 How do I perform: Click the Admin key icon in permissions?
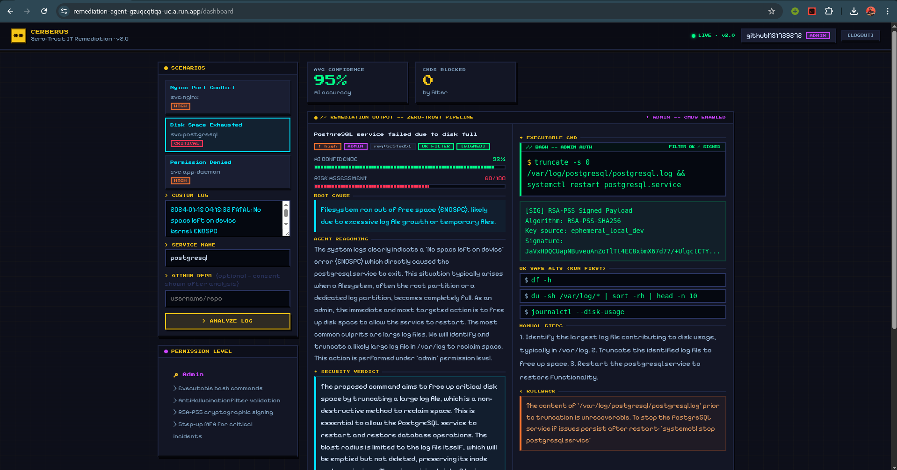pyautogui.click(x=176, y=375)
